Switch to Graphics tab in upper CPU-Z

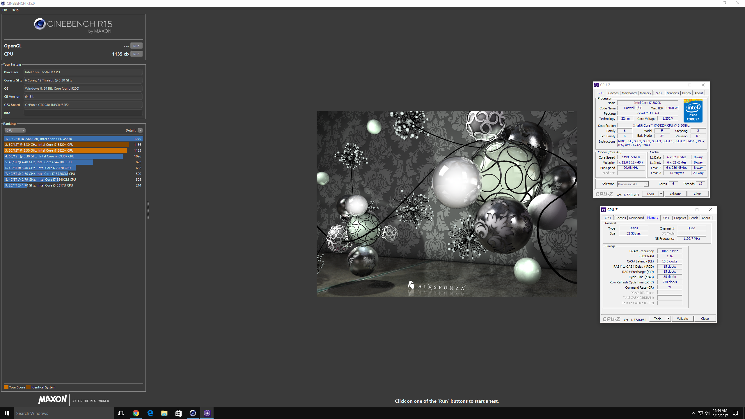coord(673,93)
